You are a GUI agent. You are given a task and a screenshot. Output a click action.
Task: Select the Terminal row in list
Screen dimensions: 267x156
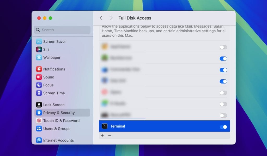[156, 126]
